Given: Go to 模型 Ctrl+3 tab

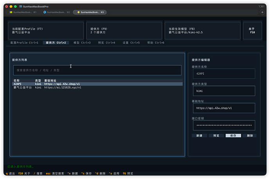Looking at the screenshot, I should (x=82, y=43).
